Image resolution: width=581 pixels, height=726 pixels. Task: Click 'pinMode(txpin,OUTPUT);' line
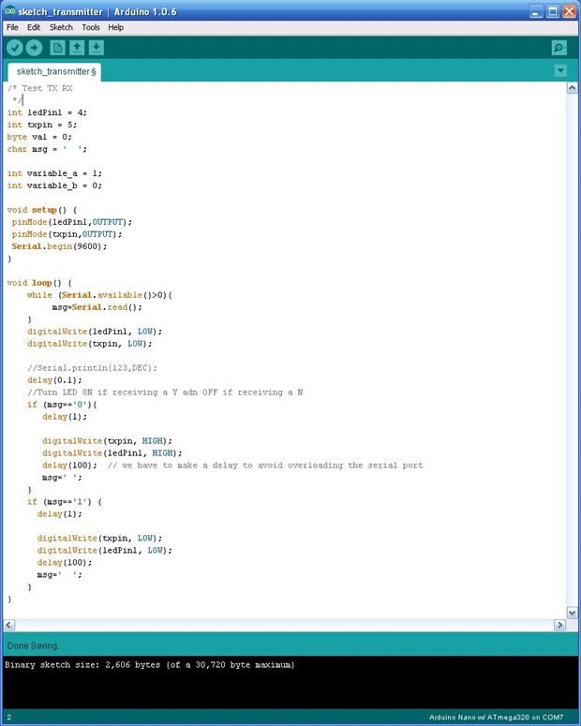click(67, 234)
